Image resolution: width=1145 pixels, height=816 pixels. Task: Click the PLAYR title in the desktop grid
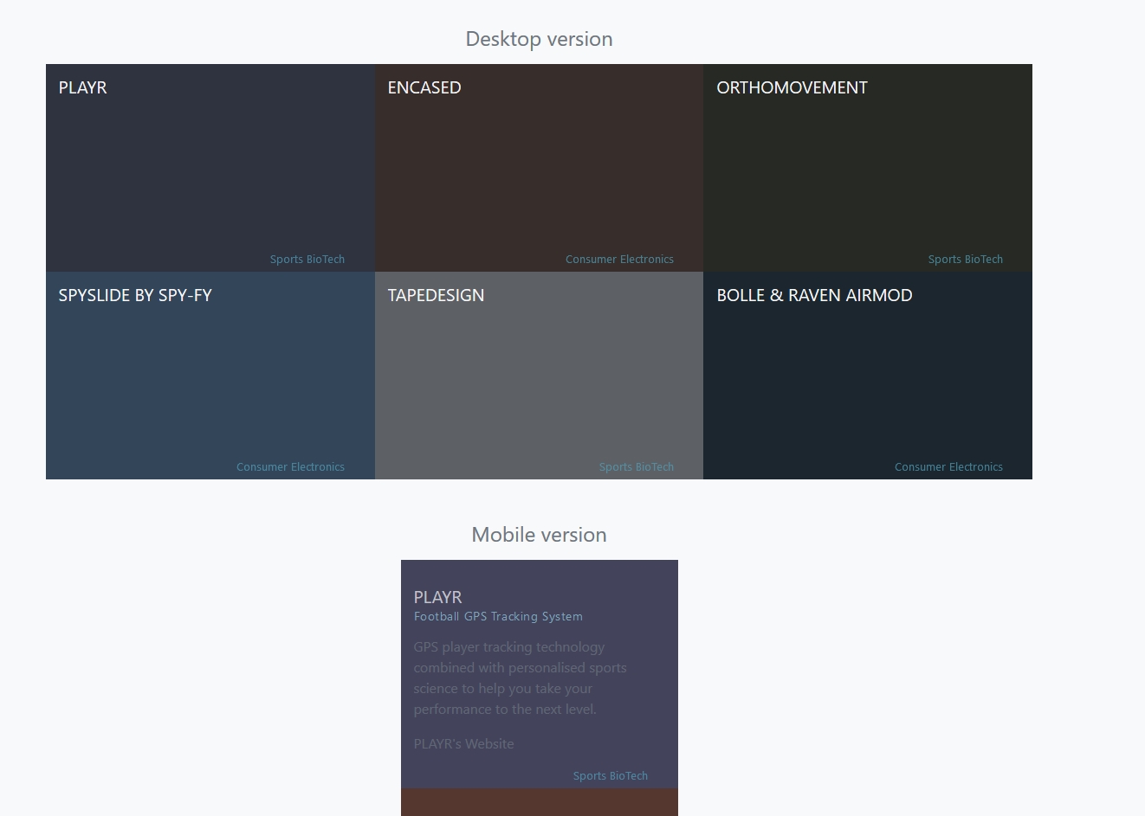pyautogui.click(x=83, y=87)
